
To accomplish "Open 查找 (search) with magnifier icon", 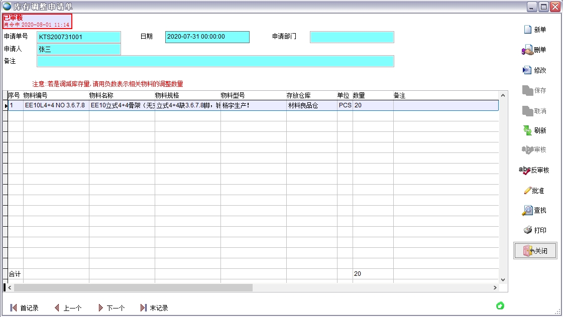I will point(527,211).
